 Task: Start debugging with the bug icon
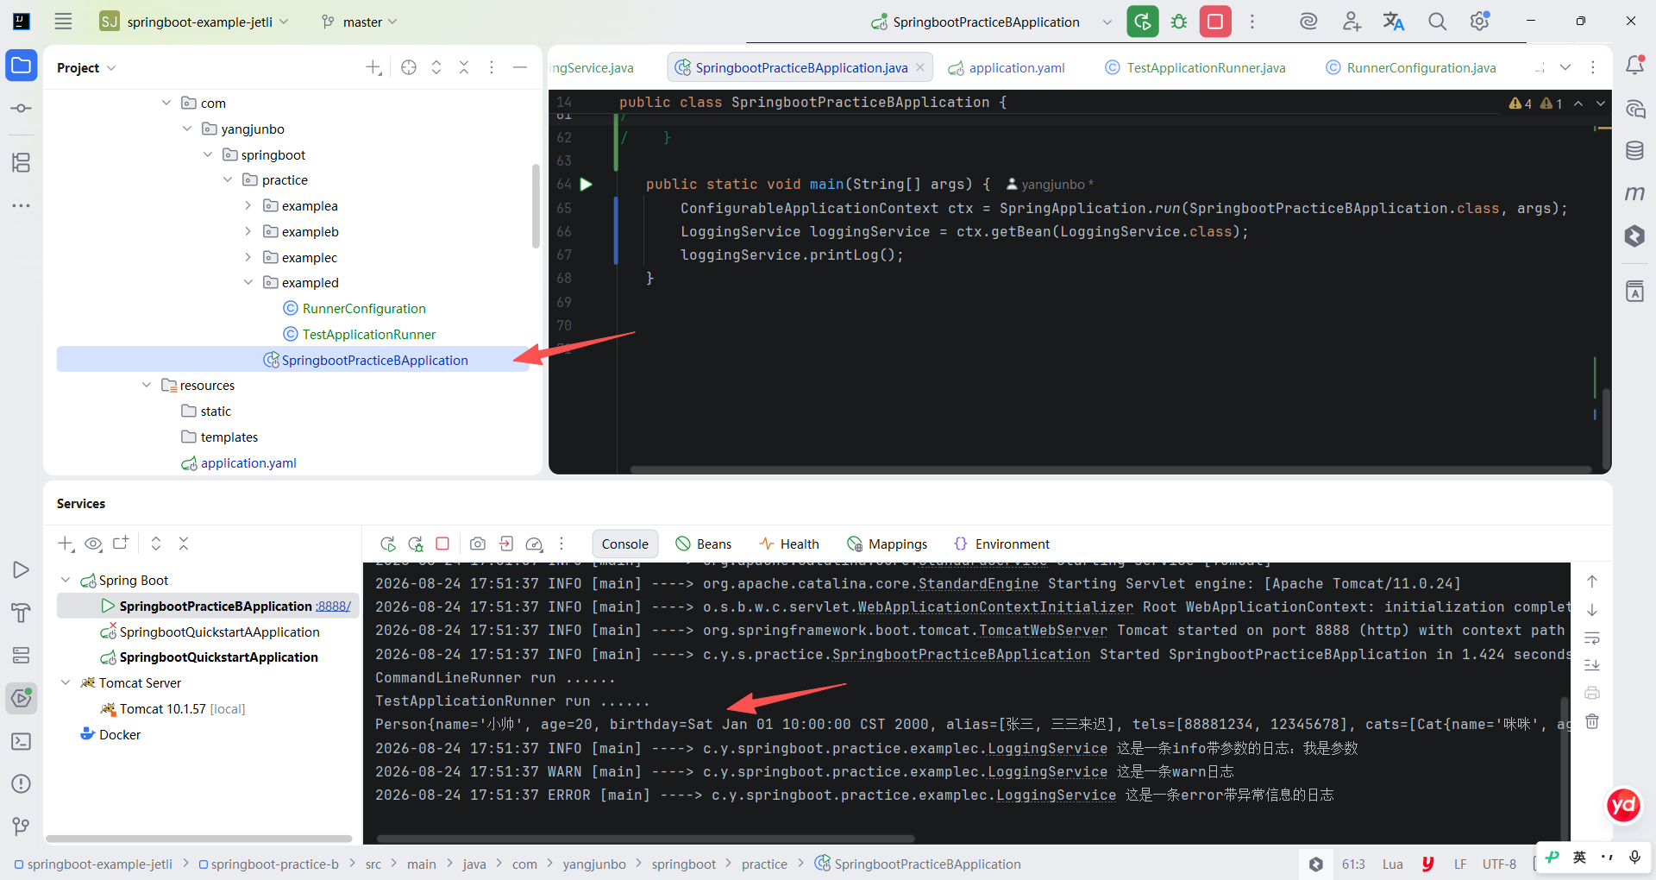point(1179,22)
